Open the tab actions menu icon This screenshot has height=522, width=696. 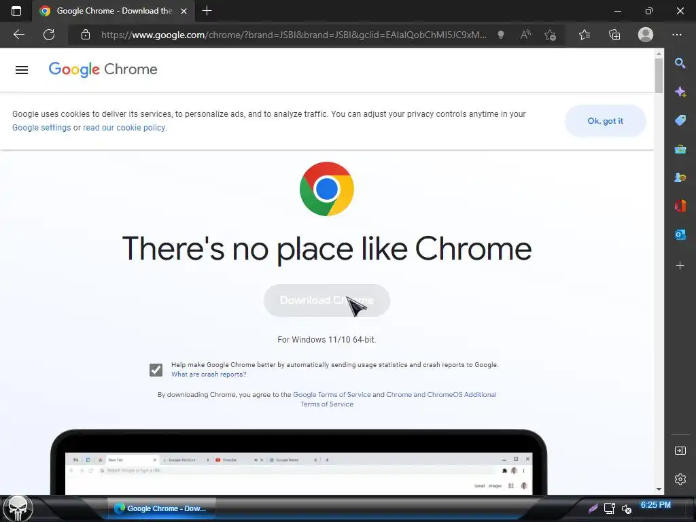[16, 11]
